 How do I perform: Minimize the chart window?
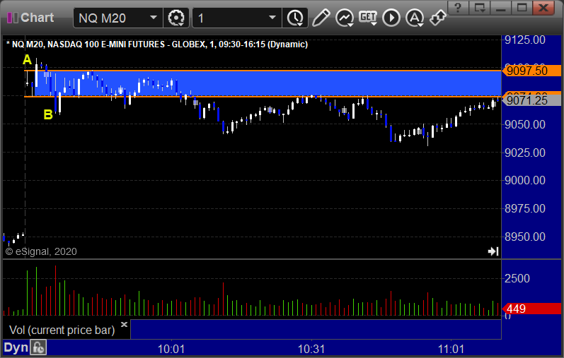(x=501, y=7)
